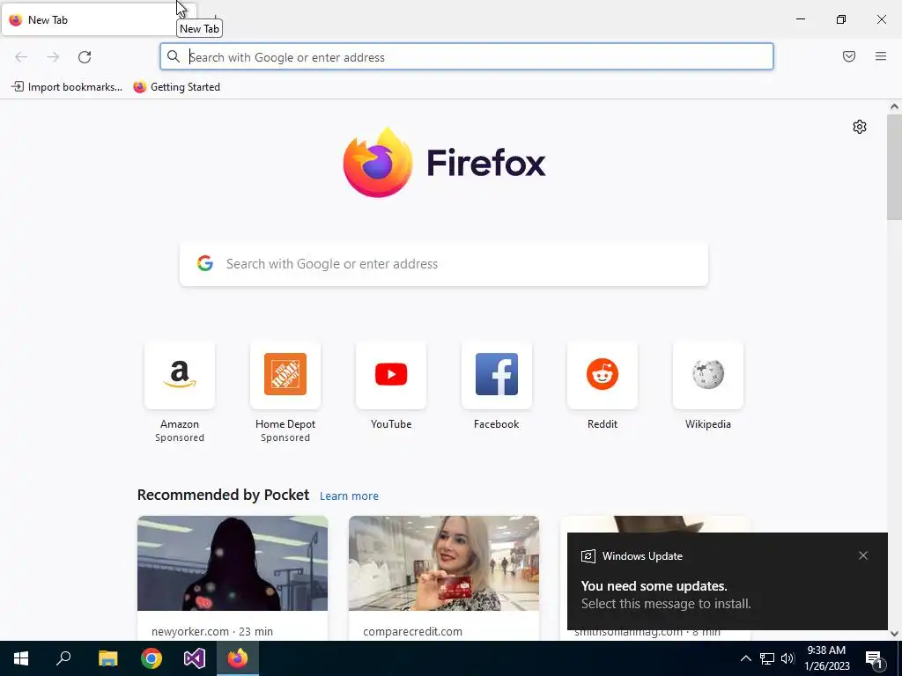
Task: Open the comparecredit.com Pocket story thumbnail
Action: pyautogui.click(x=444, y=563)
